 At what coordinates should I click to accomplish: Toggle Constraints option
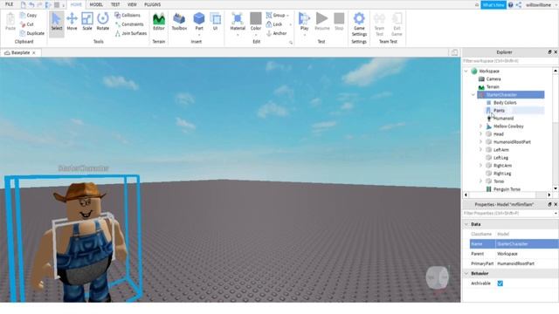pyautogui.click(x=129, y=24)
